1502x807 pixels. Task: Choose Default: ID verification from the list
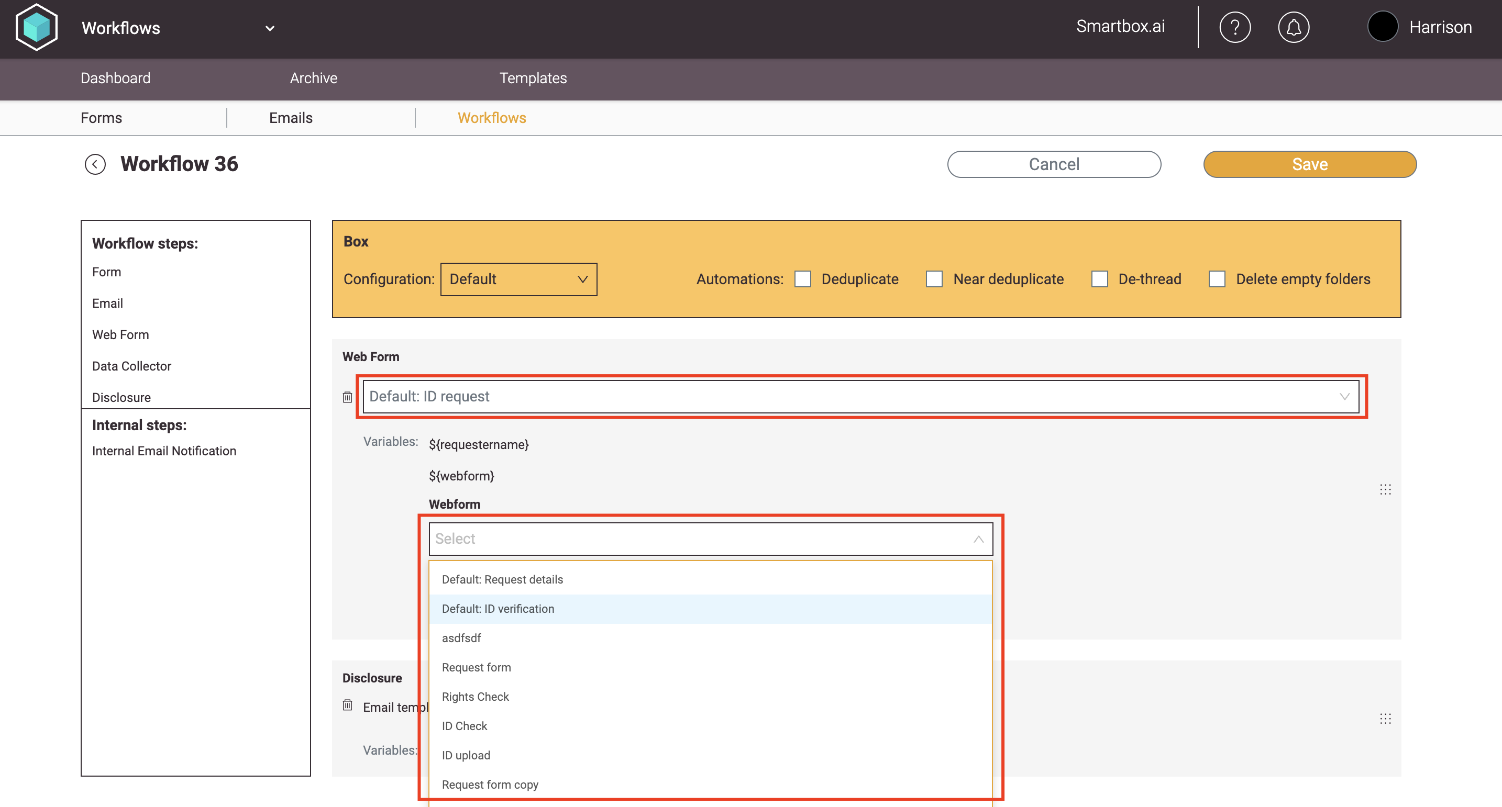[x=498, y=609]
